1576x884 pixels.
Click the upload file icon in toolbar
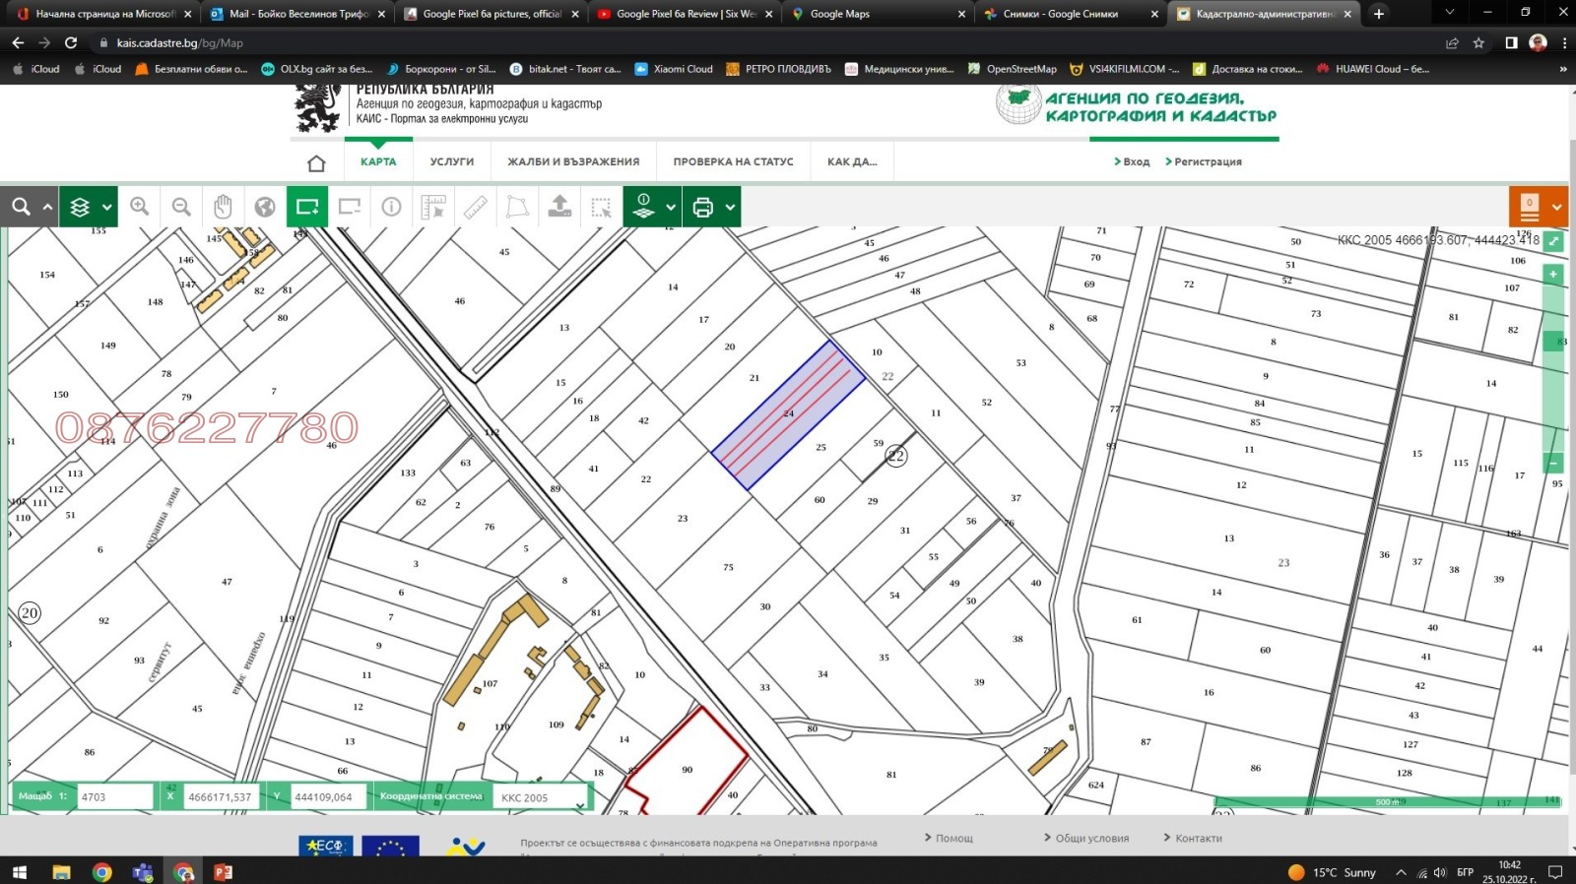click(x=559, y=207)
